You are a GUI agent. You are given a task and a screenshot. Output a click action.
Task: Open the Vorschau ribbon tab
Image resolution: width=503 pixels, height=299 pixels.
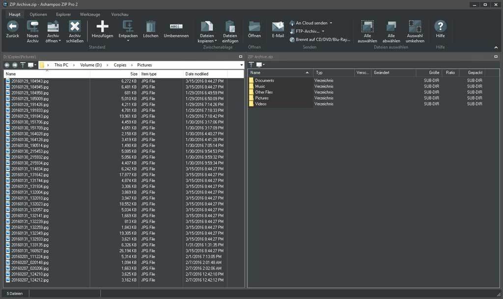(x=120, y=14)
